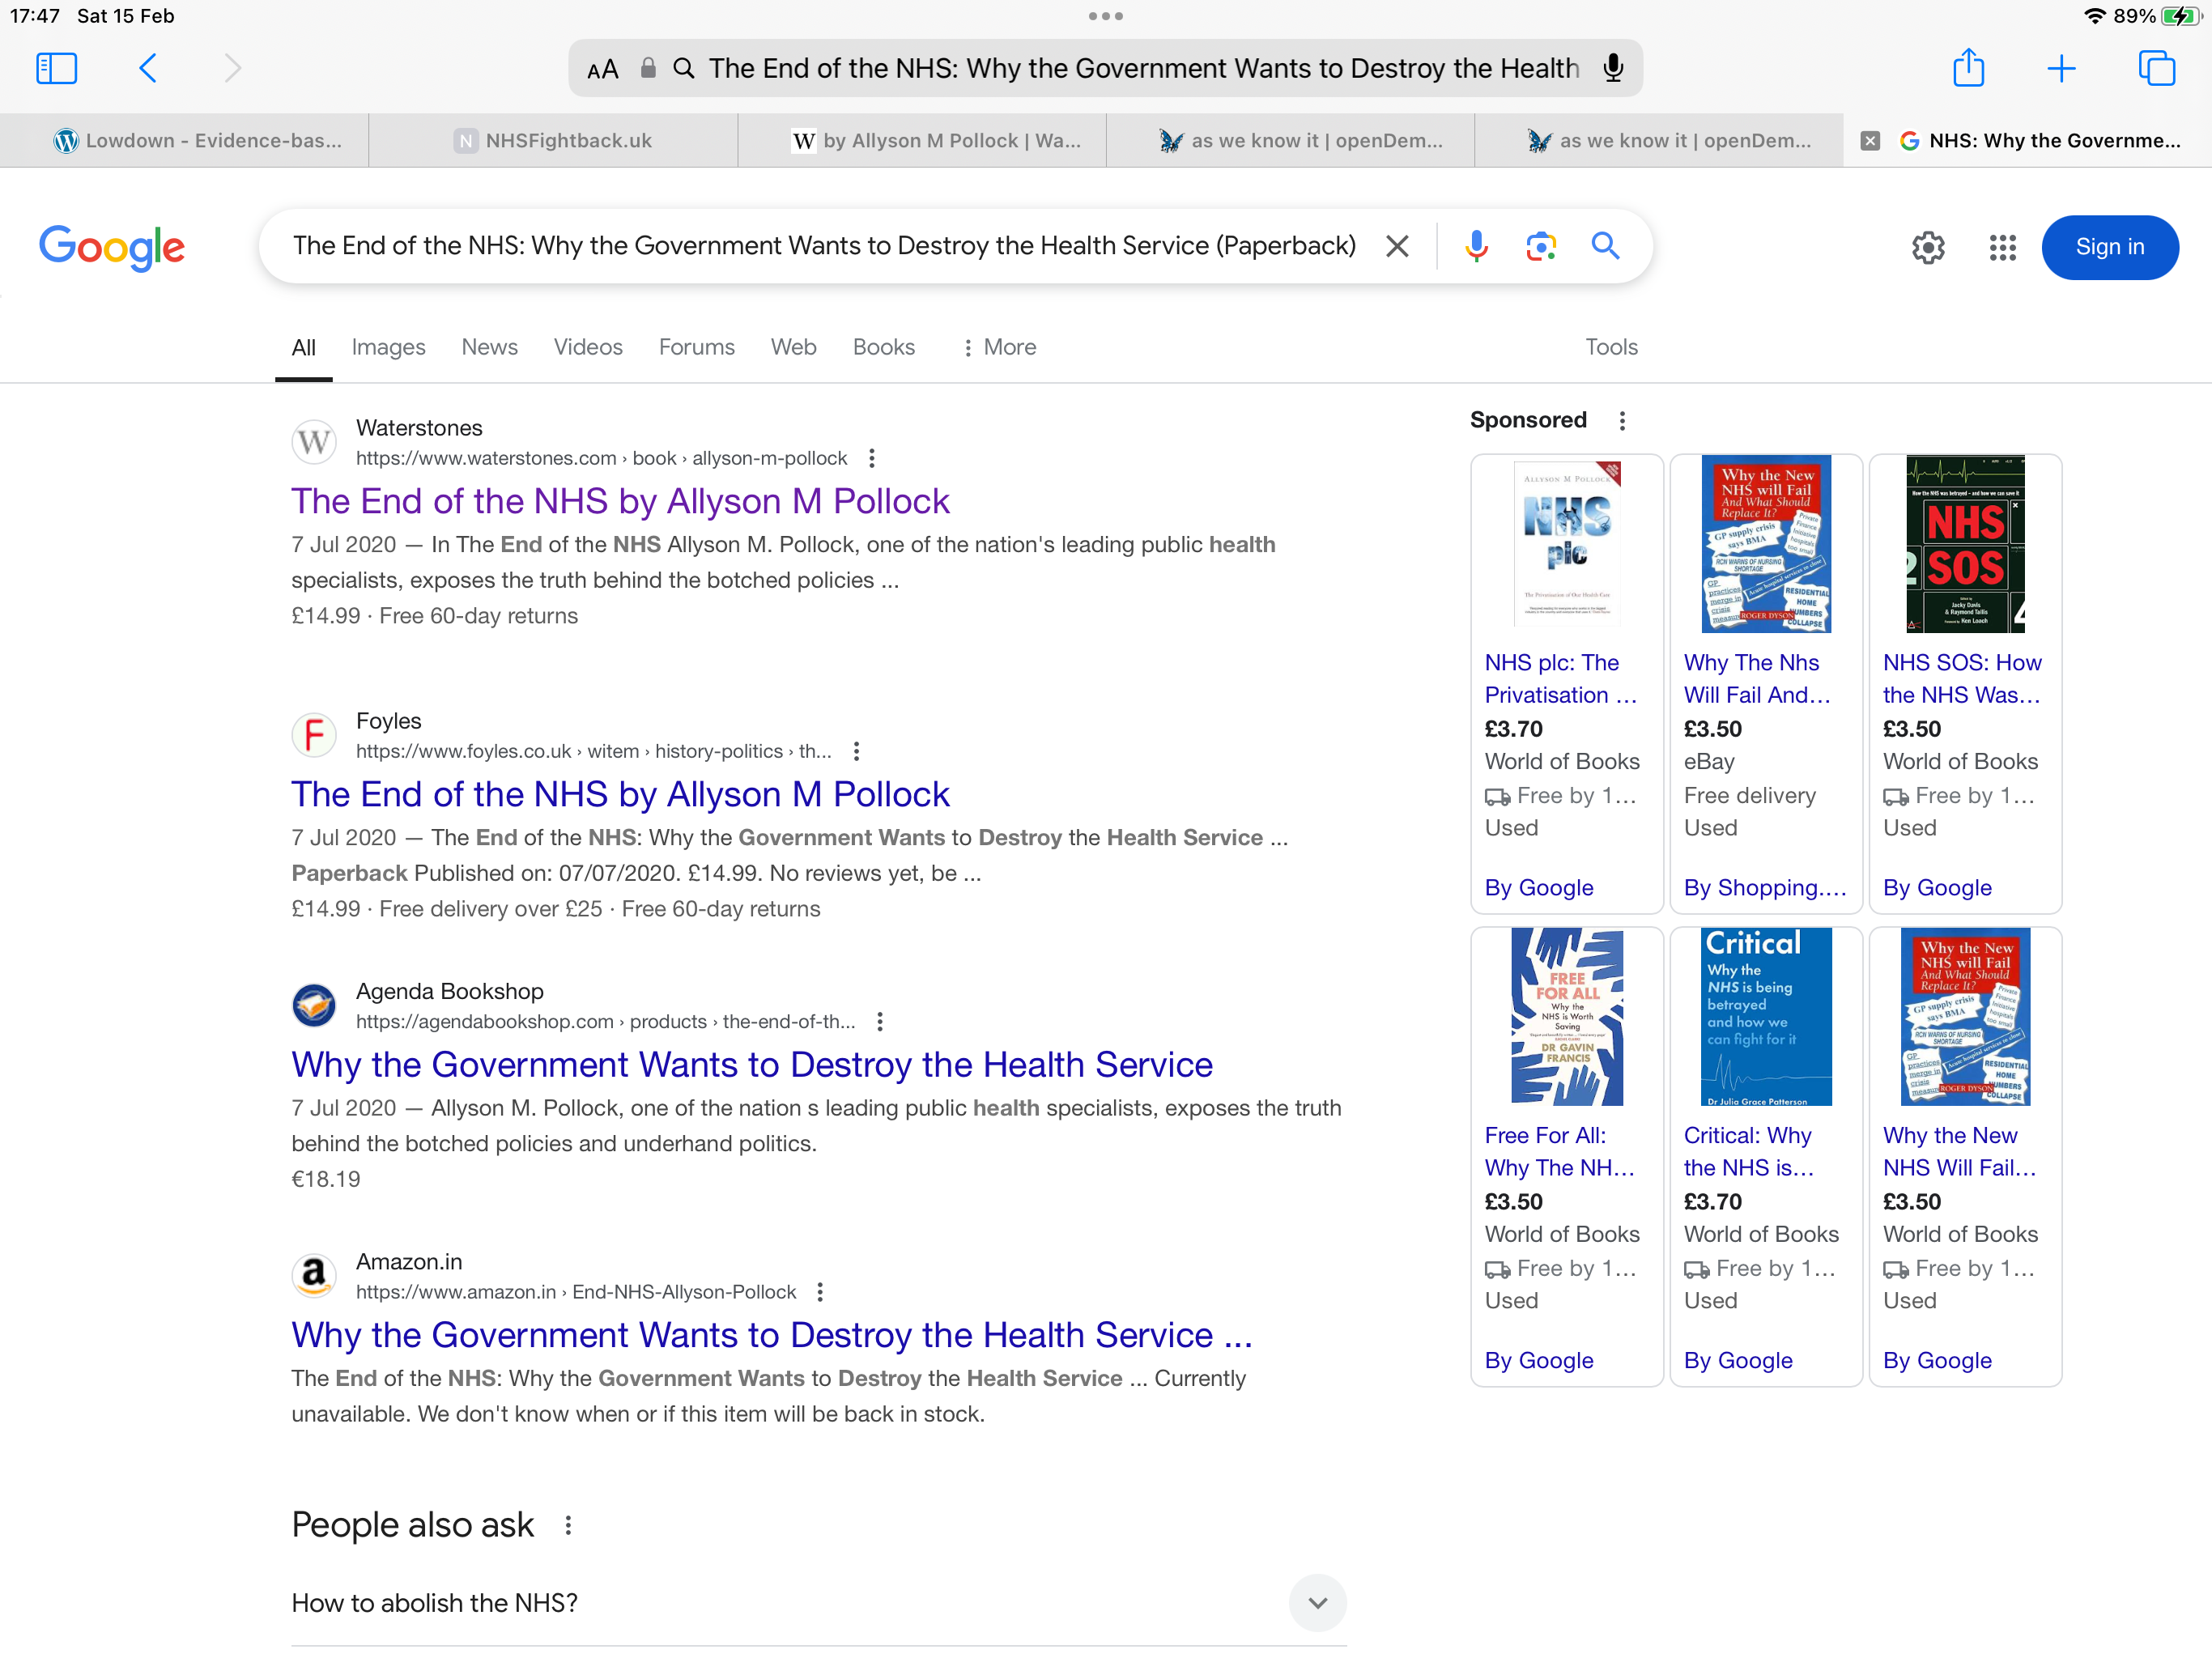Tap the address bar microphone for dictation
Screen dimensions: 2212x1658
(x=1612, y=68)
